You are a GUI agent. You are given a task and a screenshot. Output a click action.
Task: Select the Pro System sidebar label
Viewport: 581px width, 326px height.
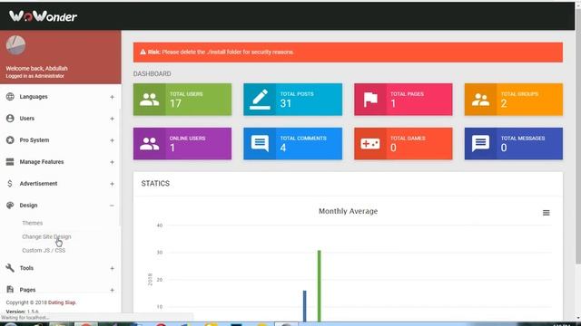coord(34,140)
